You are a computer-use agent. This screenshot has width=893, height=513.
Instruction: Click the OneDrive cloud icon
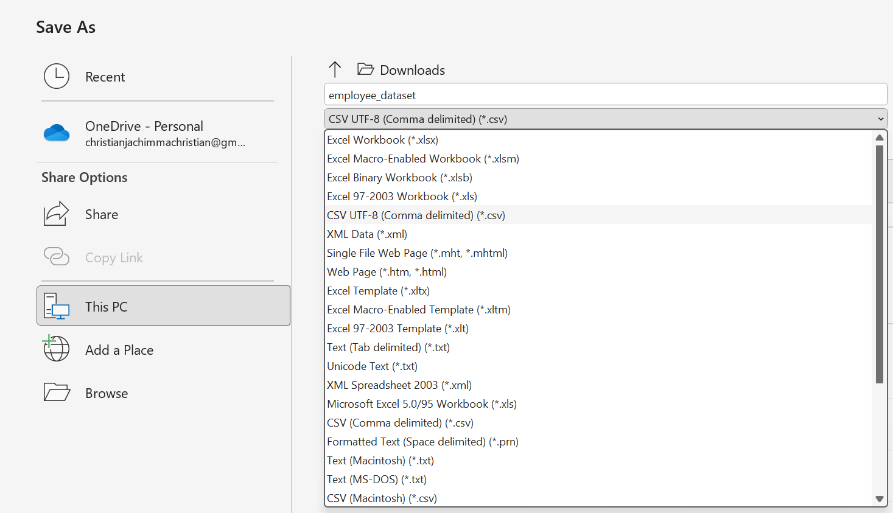(57, 133)
